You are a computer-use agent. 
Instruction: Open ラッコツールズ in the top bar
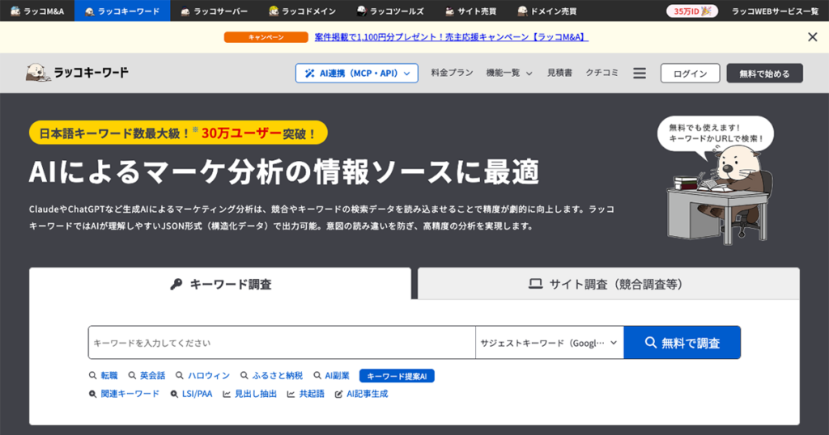(x=390, y=11)
